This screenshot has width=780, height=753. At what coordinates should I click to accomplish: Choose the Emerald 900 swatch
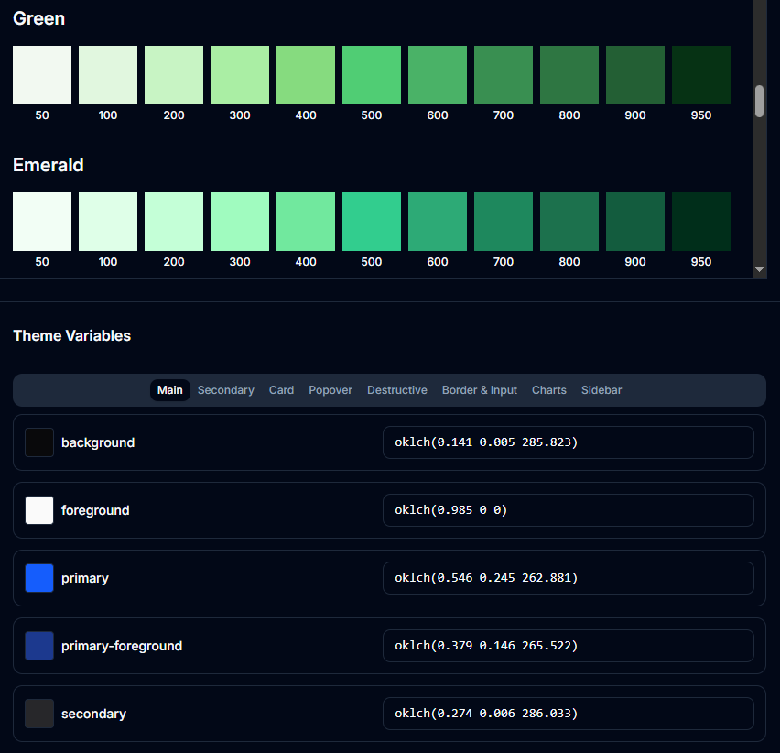(635, 222)
